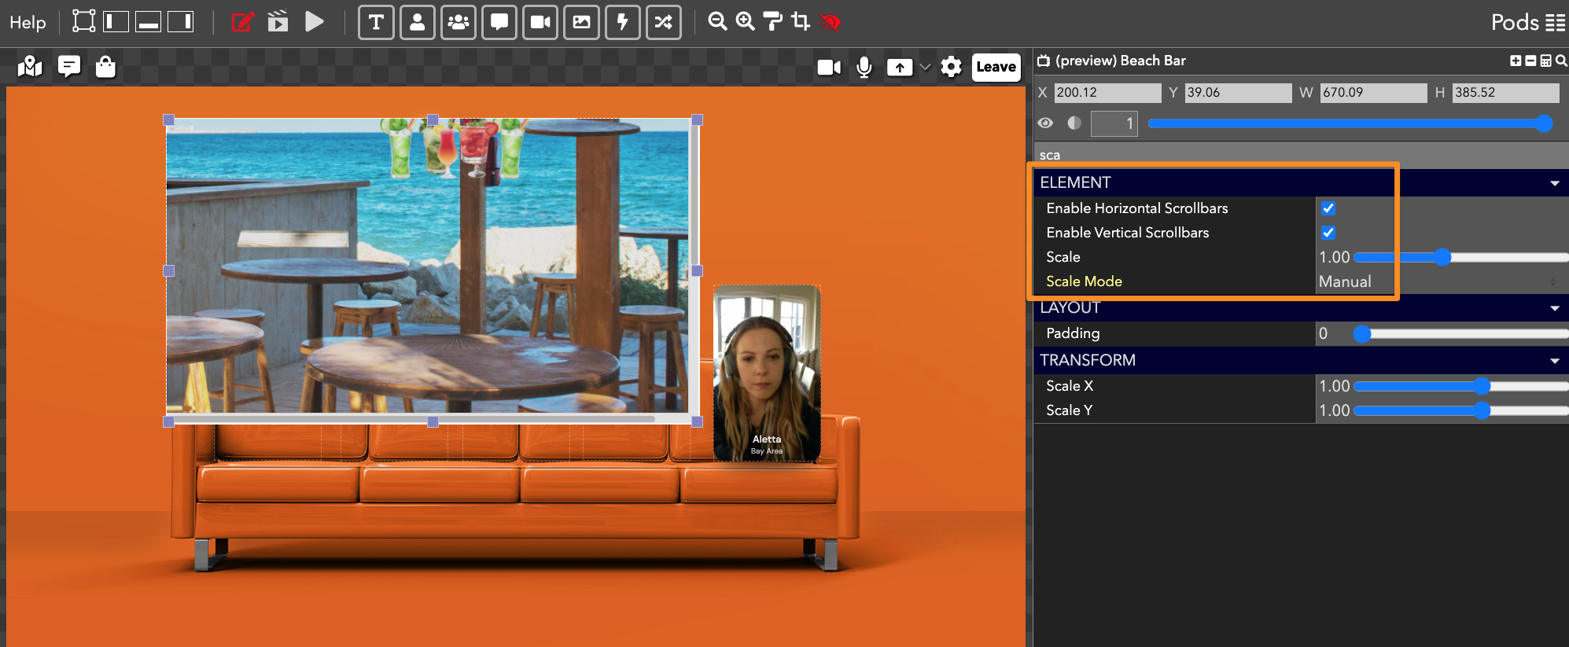Viewport: 1569px width, 647px height.
Task: Collapse the TRANSFORM section
Action: (1554, 361)
